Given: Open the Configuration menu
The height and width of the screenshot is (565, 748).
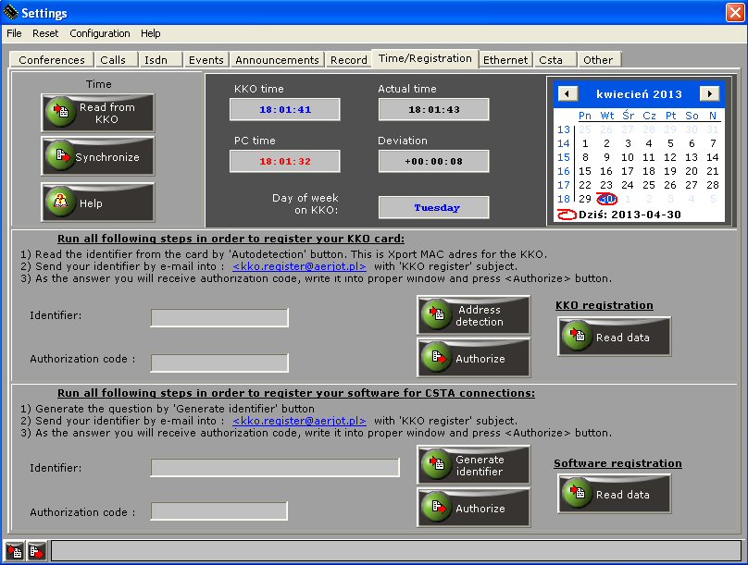Looking at the screenshot, I should pyautogui.click(x=100, y=33).
